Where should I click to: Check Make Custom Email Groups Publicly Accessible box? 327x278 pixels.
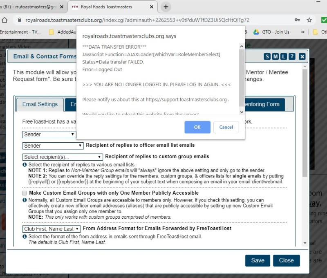tap(25, 193)
